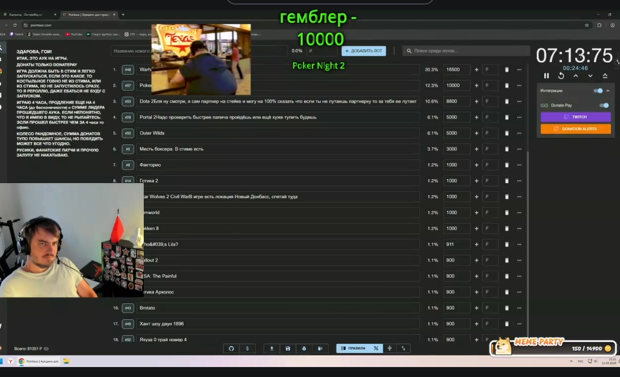Toggle the percent display button

point(376,349)
